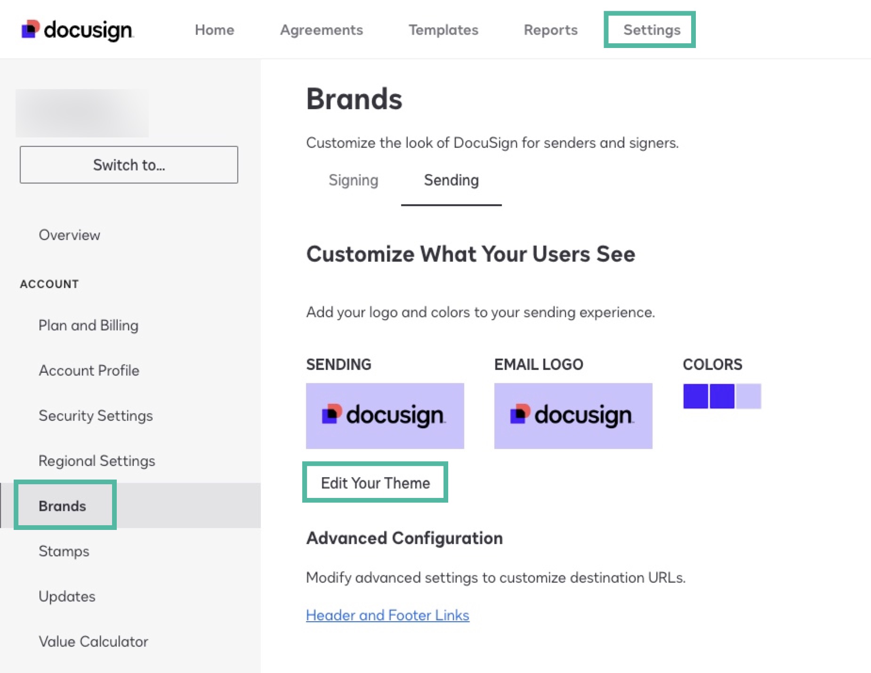Image resolution: width=871 pixels, height=673 pixels.
Task: Open Security Settings
Action: pyautogui.click(x=96, y=416)
